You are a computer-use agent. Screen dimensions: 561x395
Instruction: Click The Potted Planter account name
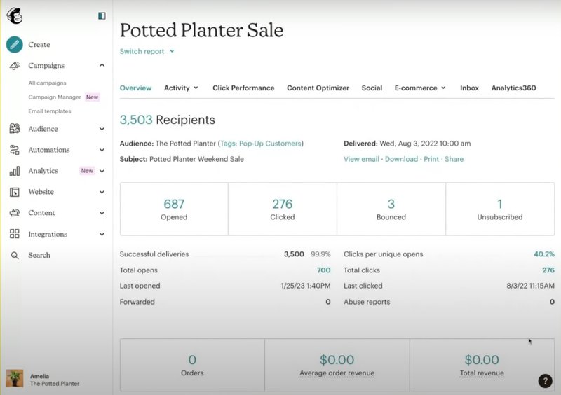coord(55,384)
